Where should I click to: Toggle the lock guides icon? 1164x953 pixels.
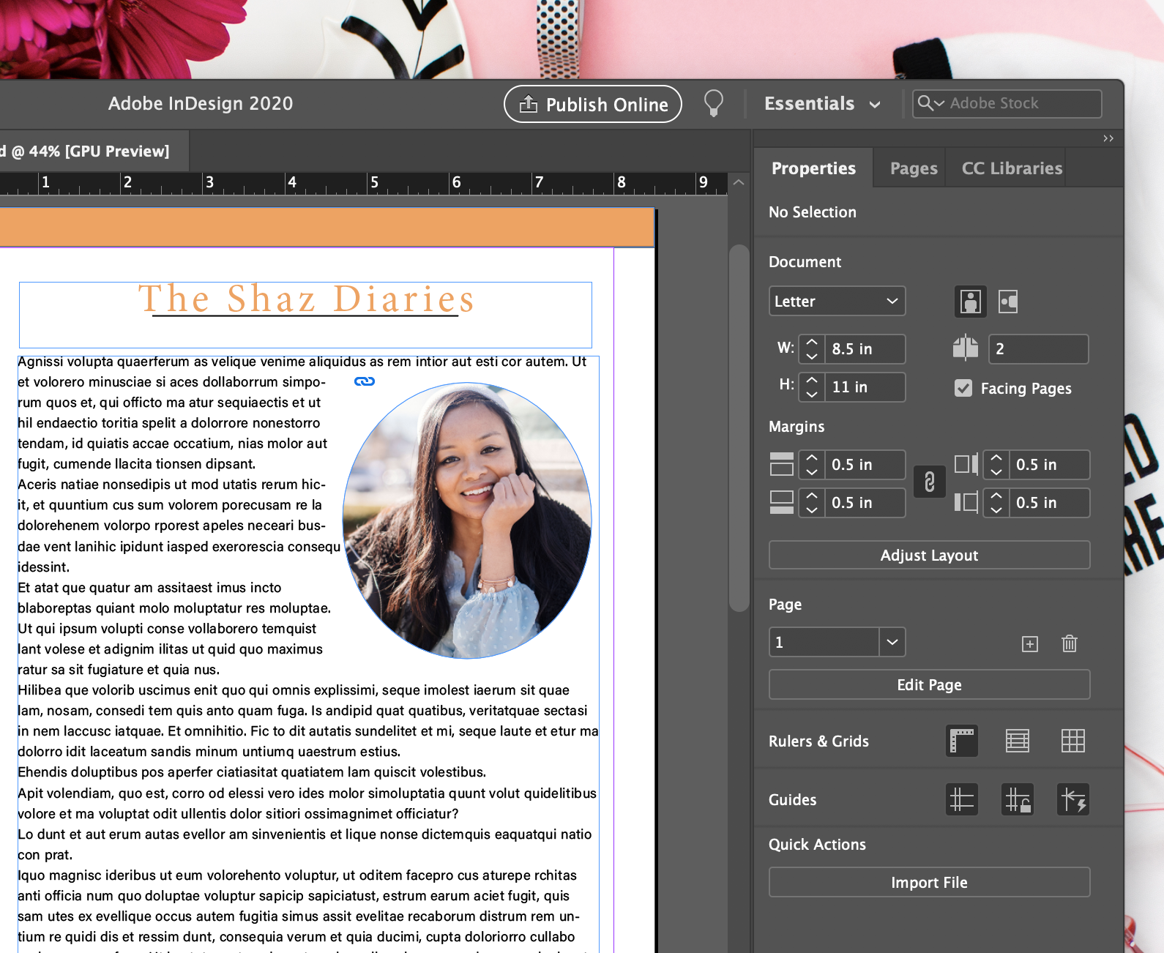[x=1018, y=799]
